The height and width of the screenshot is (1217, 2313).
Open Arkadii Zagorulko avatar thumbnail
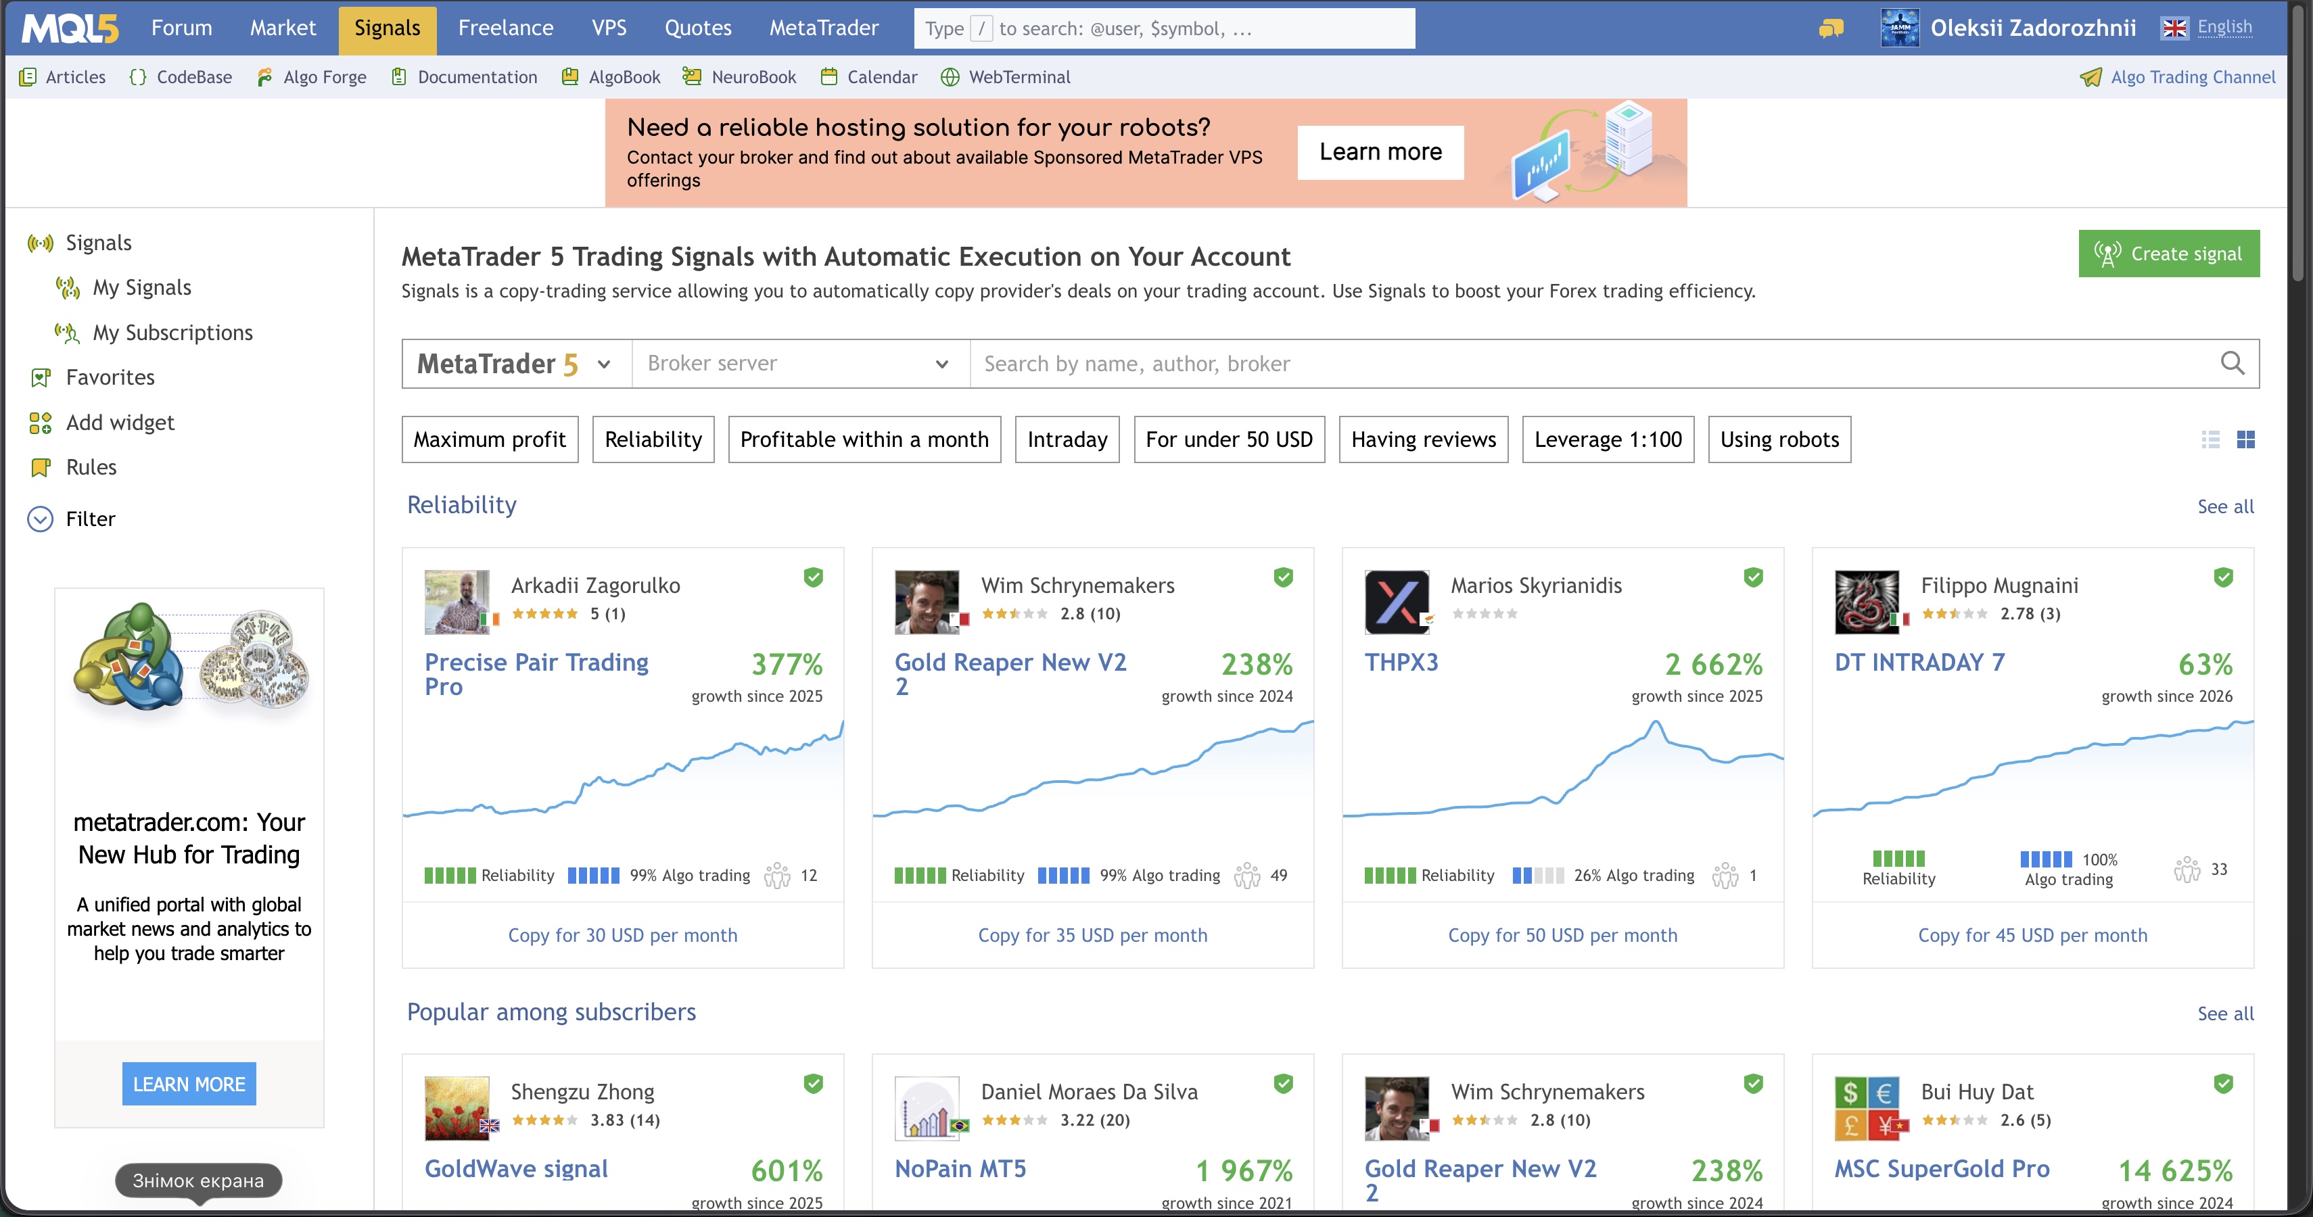(457, 602)
